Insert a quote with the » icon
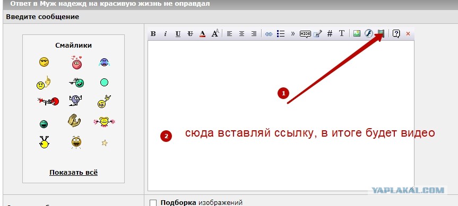Image resolution: width=458 pixels, height=206 pixels. pos(293,34)
